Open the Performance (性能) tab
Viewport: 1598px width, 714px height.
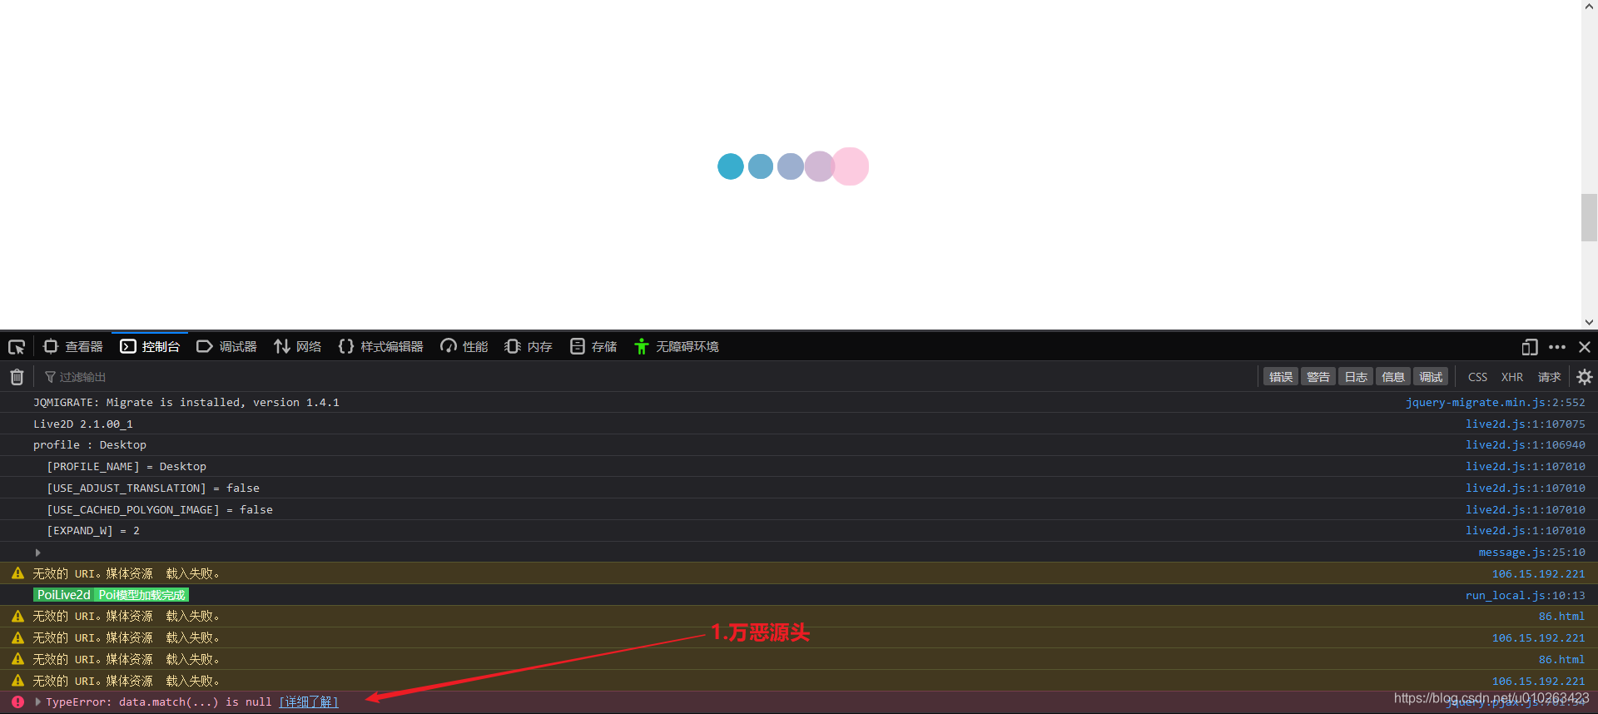(464, 346)
